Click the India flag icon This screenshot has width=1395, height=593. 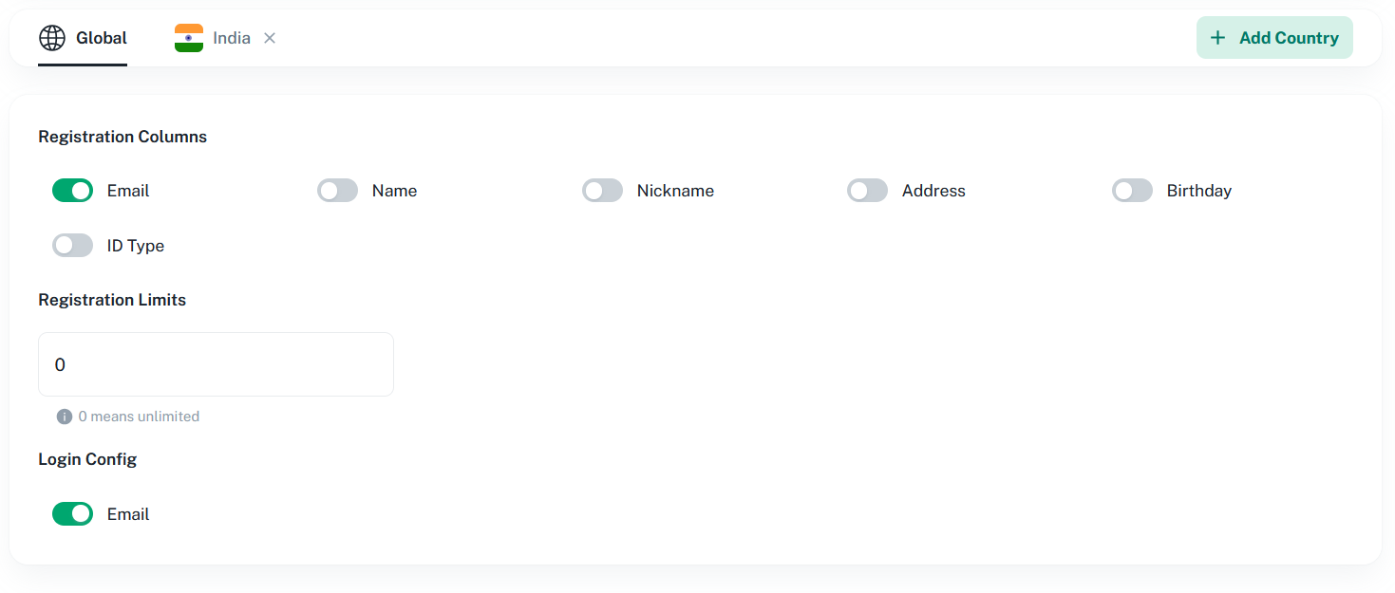pos(189,38)
